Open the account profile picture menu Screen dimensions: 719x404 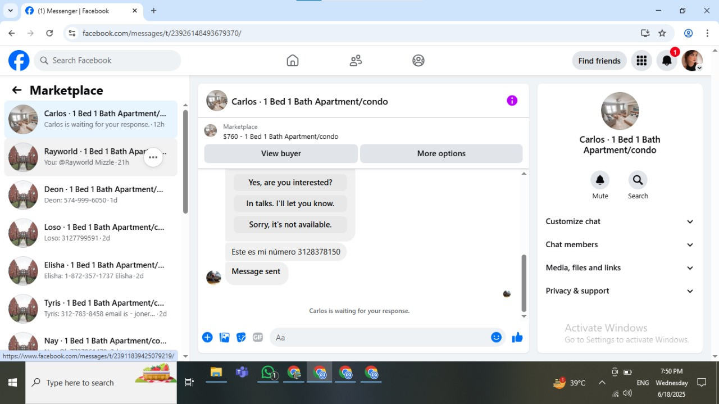coord(692,61)
